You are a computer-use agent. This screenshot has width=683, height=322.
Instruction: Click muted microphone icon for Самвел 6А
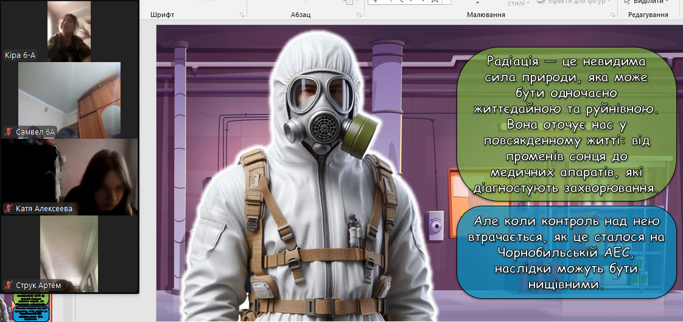point(9,131)
